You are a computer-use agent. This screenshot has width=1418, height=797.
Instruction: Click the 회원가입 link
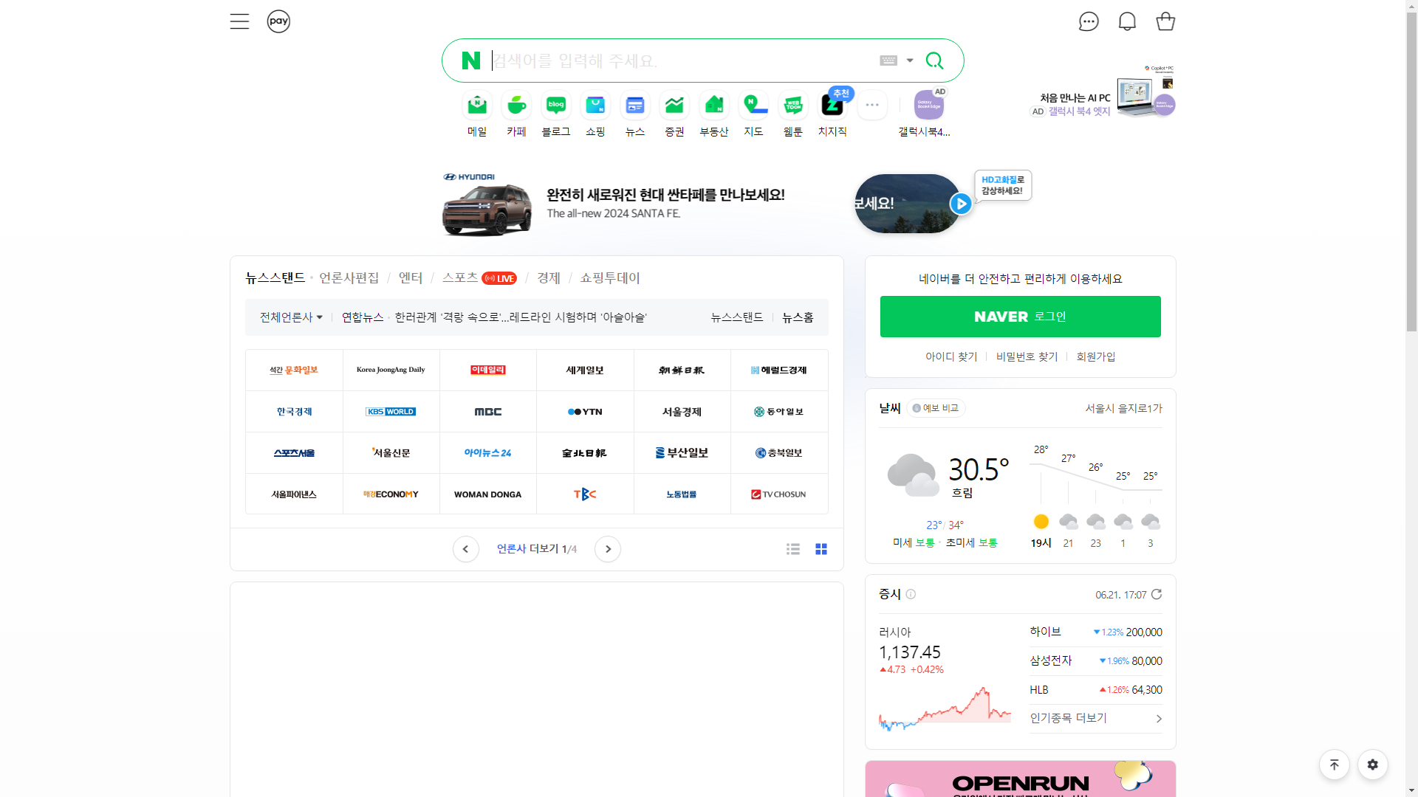point(1095,356)
